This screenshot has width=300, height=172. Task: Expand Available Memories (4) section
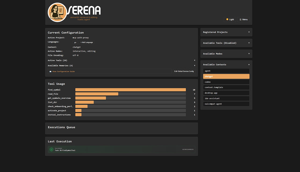point(122,66)
